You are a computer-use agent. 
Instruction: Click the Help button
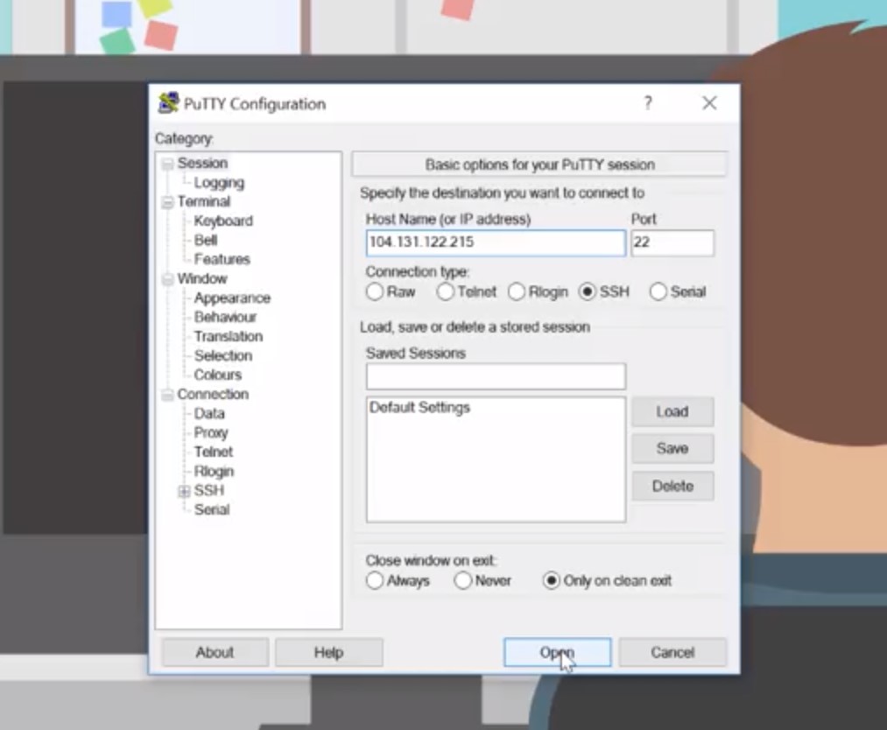pyautogui.click(x=328, y=652)
